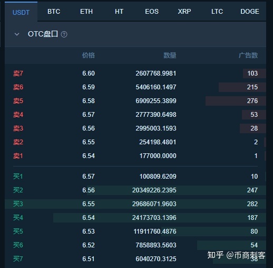
Task: Click the ad count 28
Action: click(x=254, y=128)
